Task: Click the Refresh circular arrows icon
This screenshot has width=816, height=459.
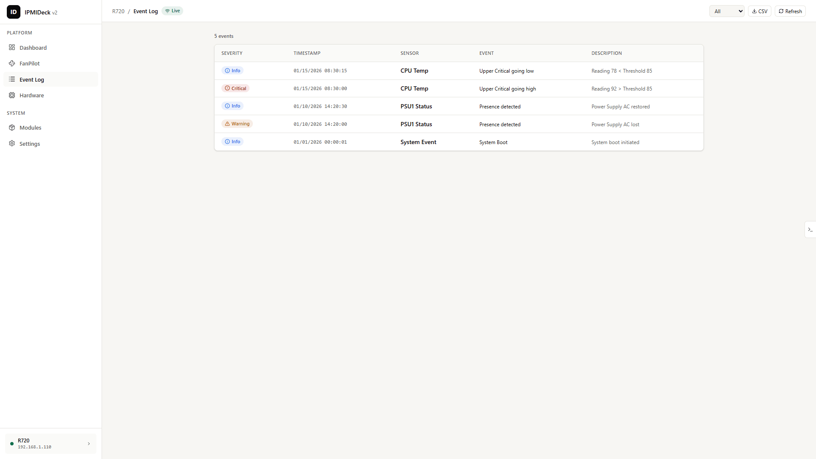Action: [781, 11]
